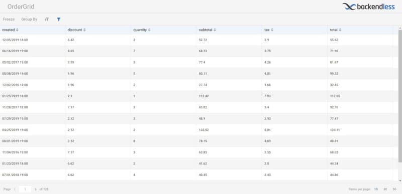The width and height of the screenshot is (402, 194).
Task: Go to previous page arrow
Action: coord(15,189)
